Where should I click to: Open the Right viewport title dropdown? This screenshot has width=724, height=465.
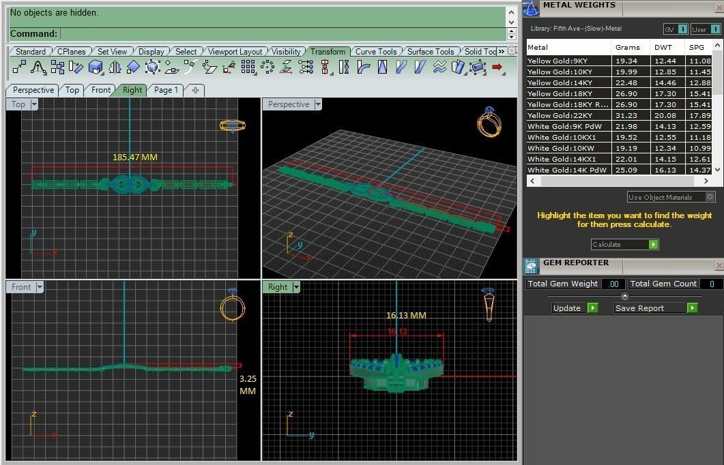296,287
